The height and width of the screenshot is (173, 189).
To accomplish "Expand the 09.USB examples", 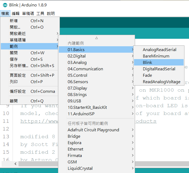I will [96, 101].
